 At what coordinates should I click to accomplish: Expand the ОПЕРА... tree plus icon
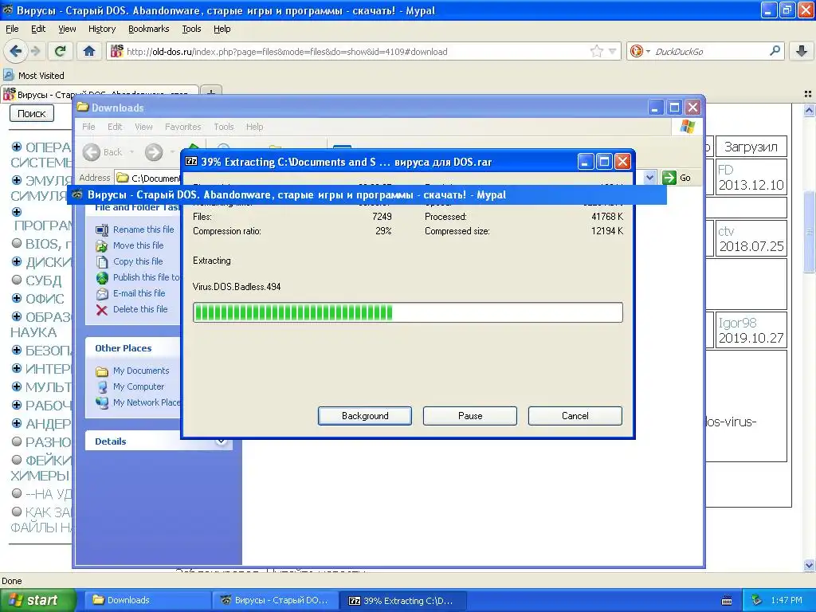(x=17, y=147)
